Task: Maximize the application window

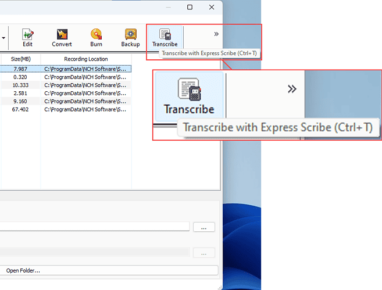Action: [190, 8]
